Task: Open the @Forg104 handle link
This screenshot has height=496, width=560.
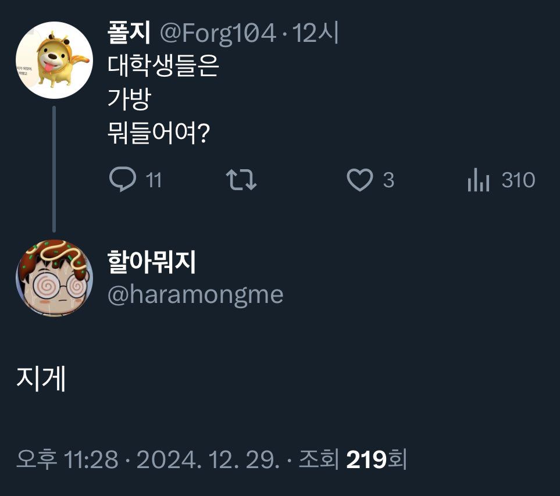Action: pos(217,34)
